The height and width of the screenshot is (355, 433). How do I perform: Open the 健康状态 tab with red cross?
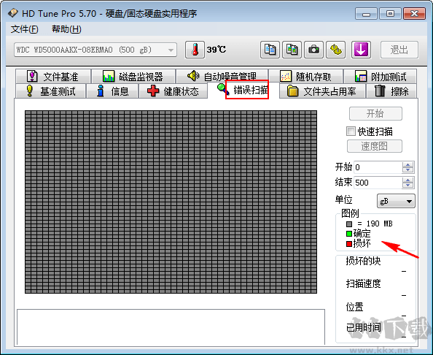173,91
